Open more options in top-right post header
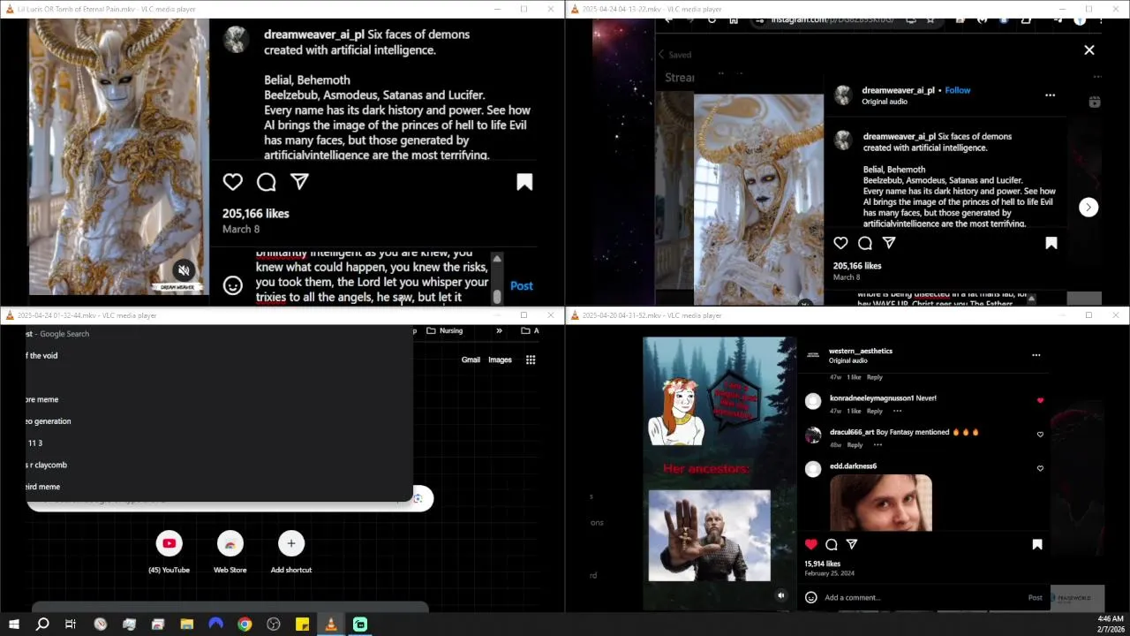 pyautogui.click(x=1050, y=95)
